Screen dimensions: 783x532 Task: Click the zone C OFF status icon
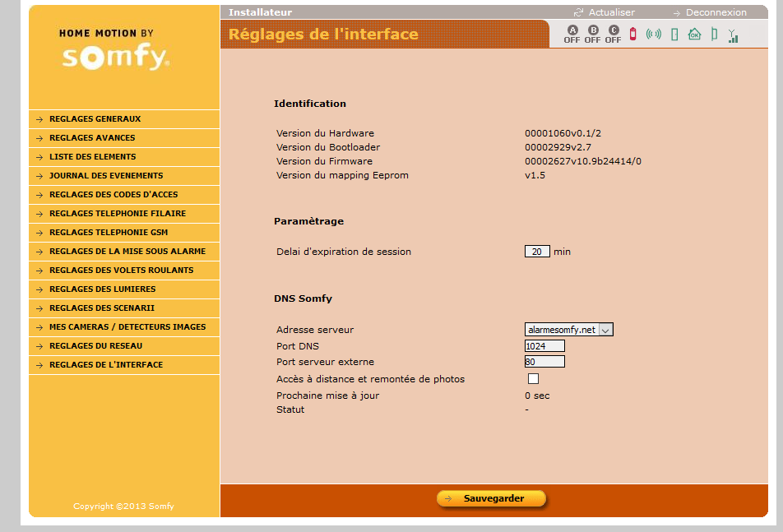point(613,34)
